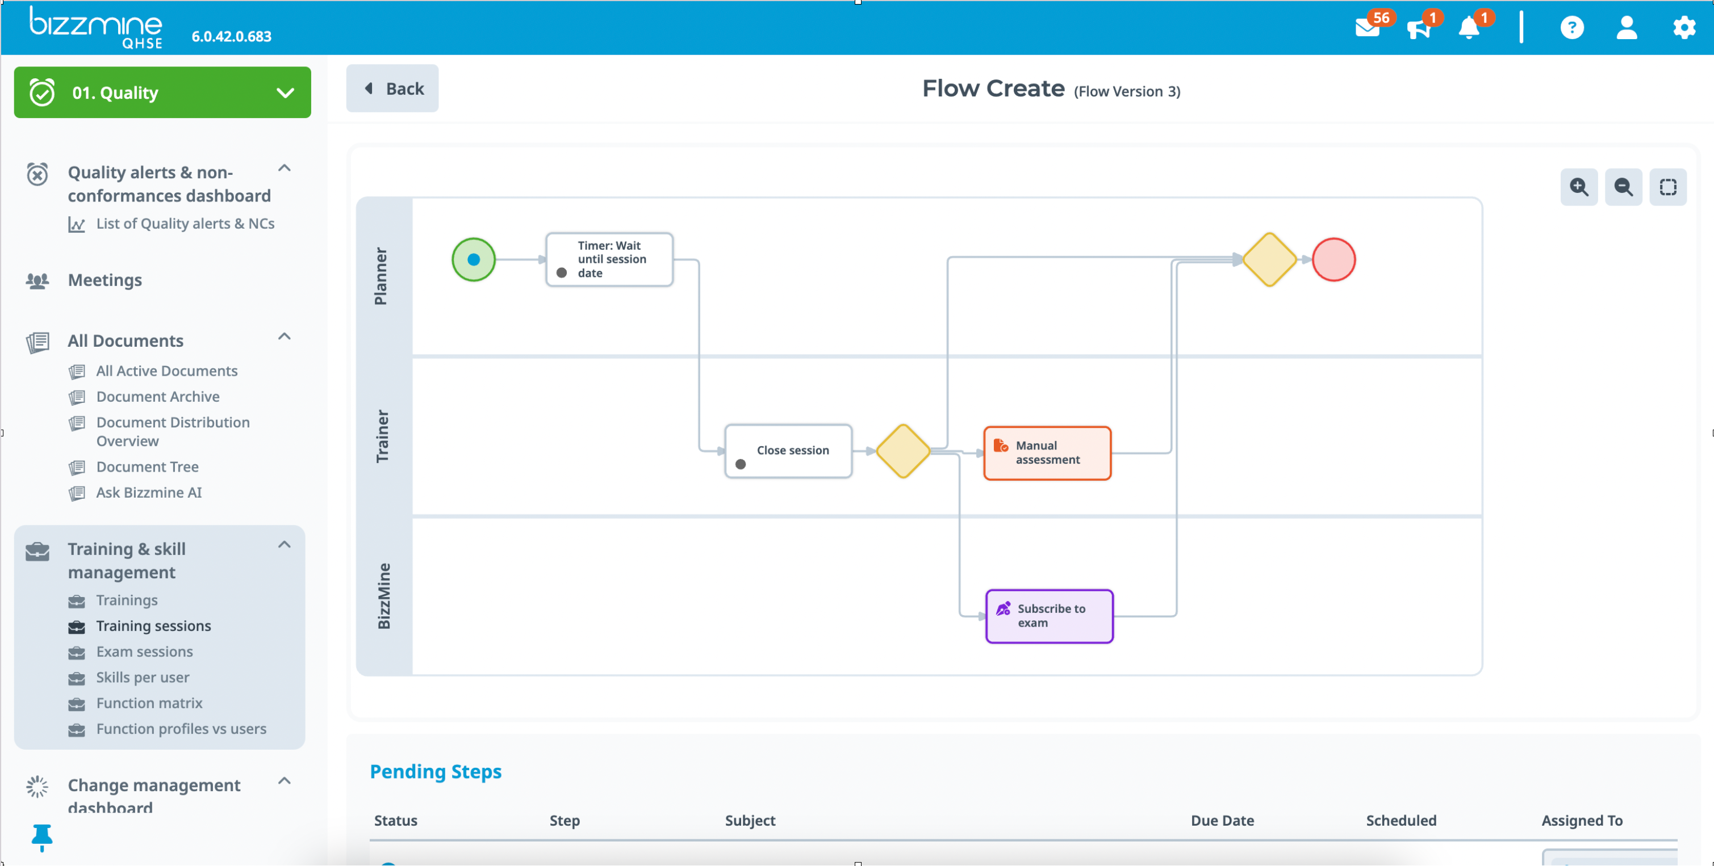Open List of Quality alerts & NCs
1714x866 pixels.
click(185, 224)
